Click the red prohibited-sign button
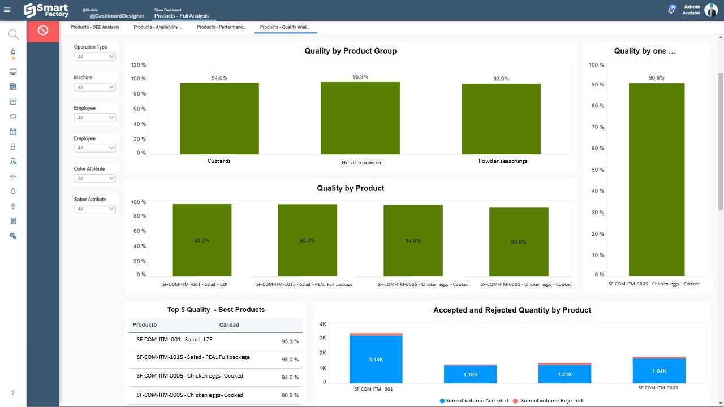Image resolution: width=724 pixels, height=407 pixels. pos(43,31)
